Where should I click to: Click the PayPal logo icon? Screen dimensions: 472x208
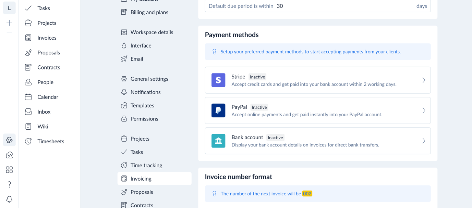[x=218, y=110]
